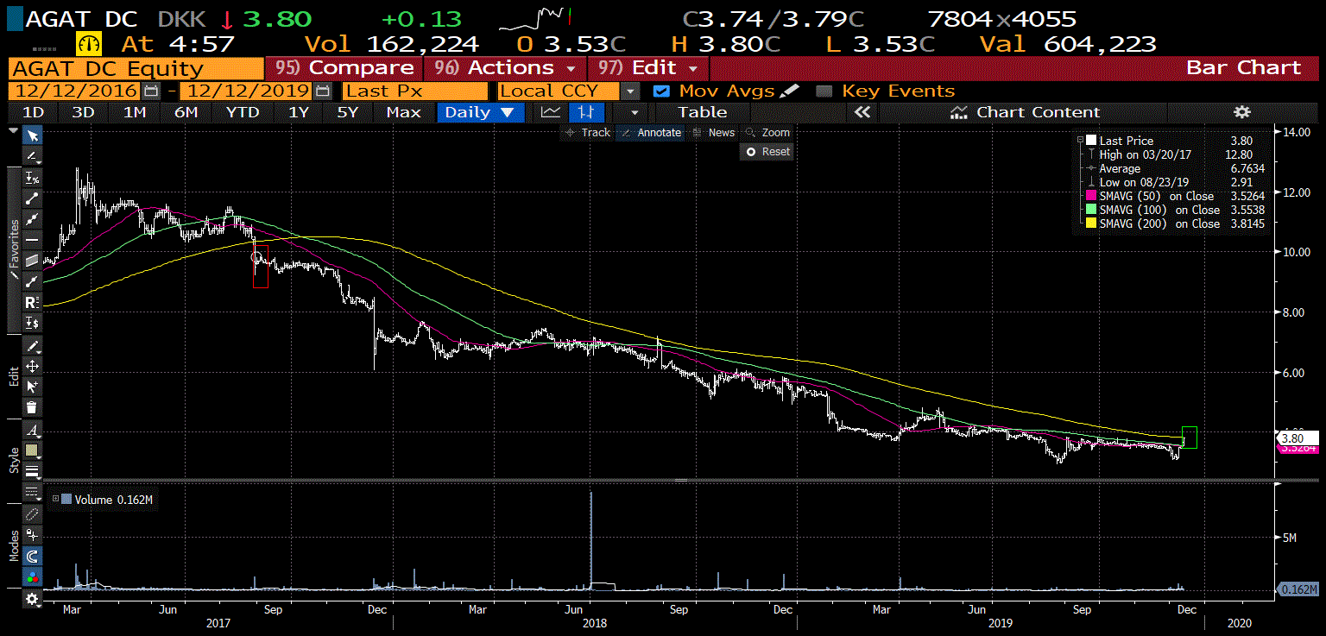This screenshot has width=1326, height=636.
Task: Click the SMAVG (50) magenta legend swatch
Action: tap(1092, 196)
